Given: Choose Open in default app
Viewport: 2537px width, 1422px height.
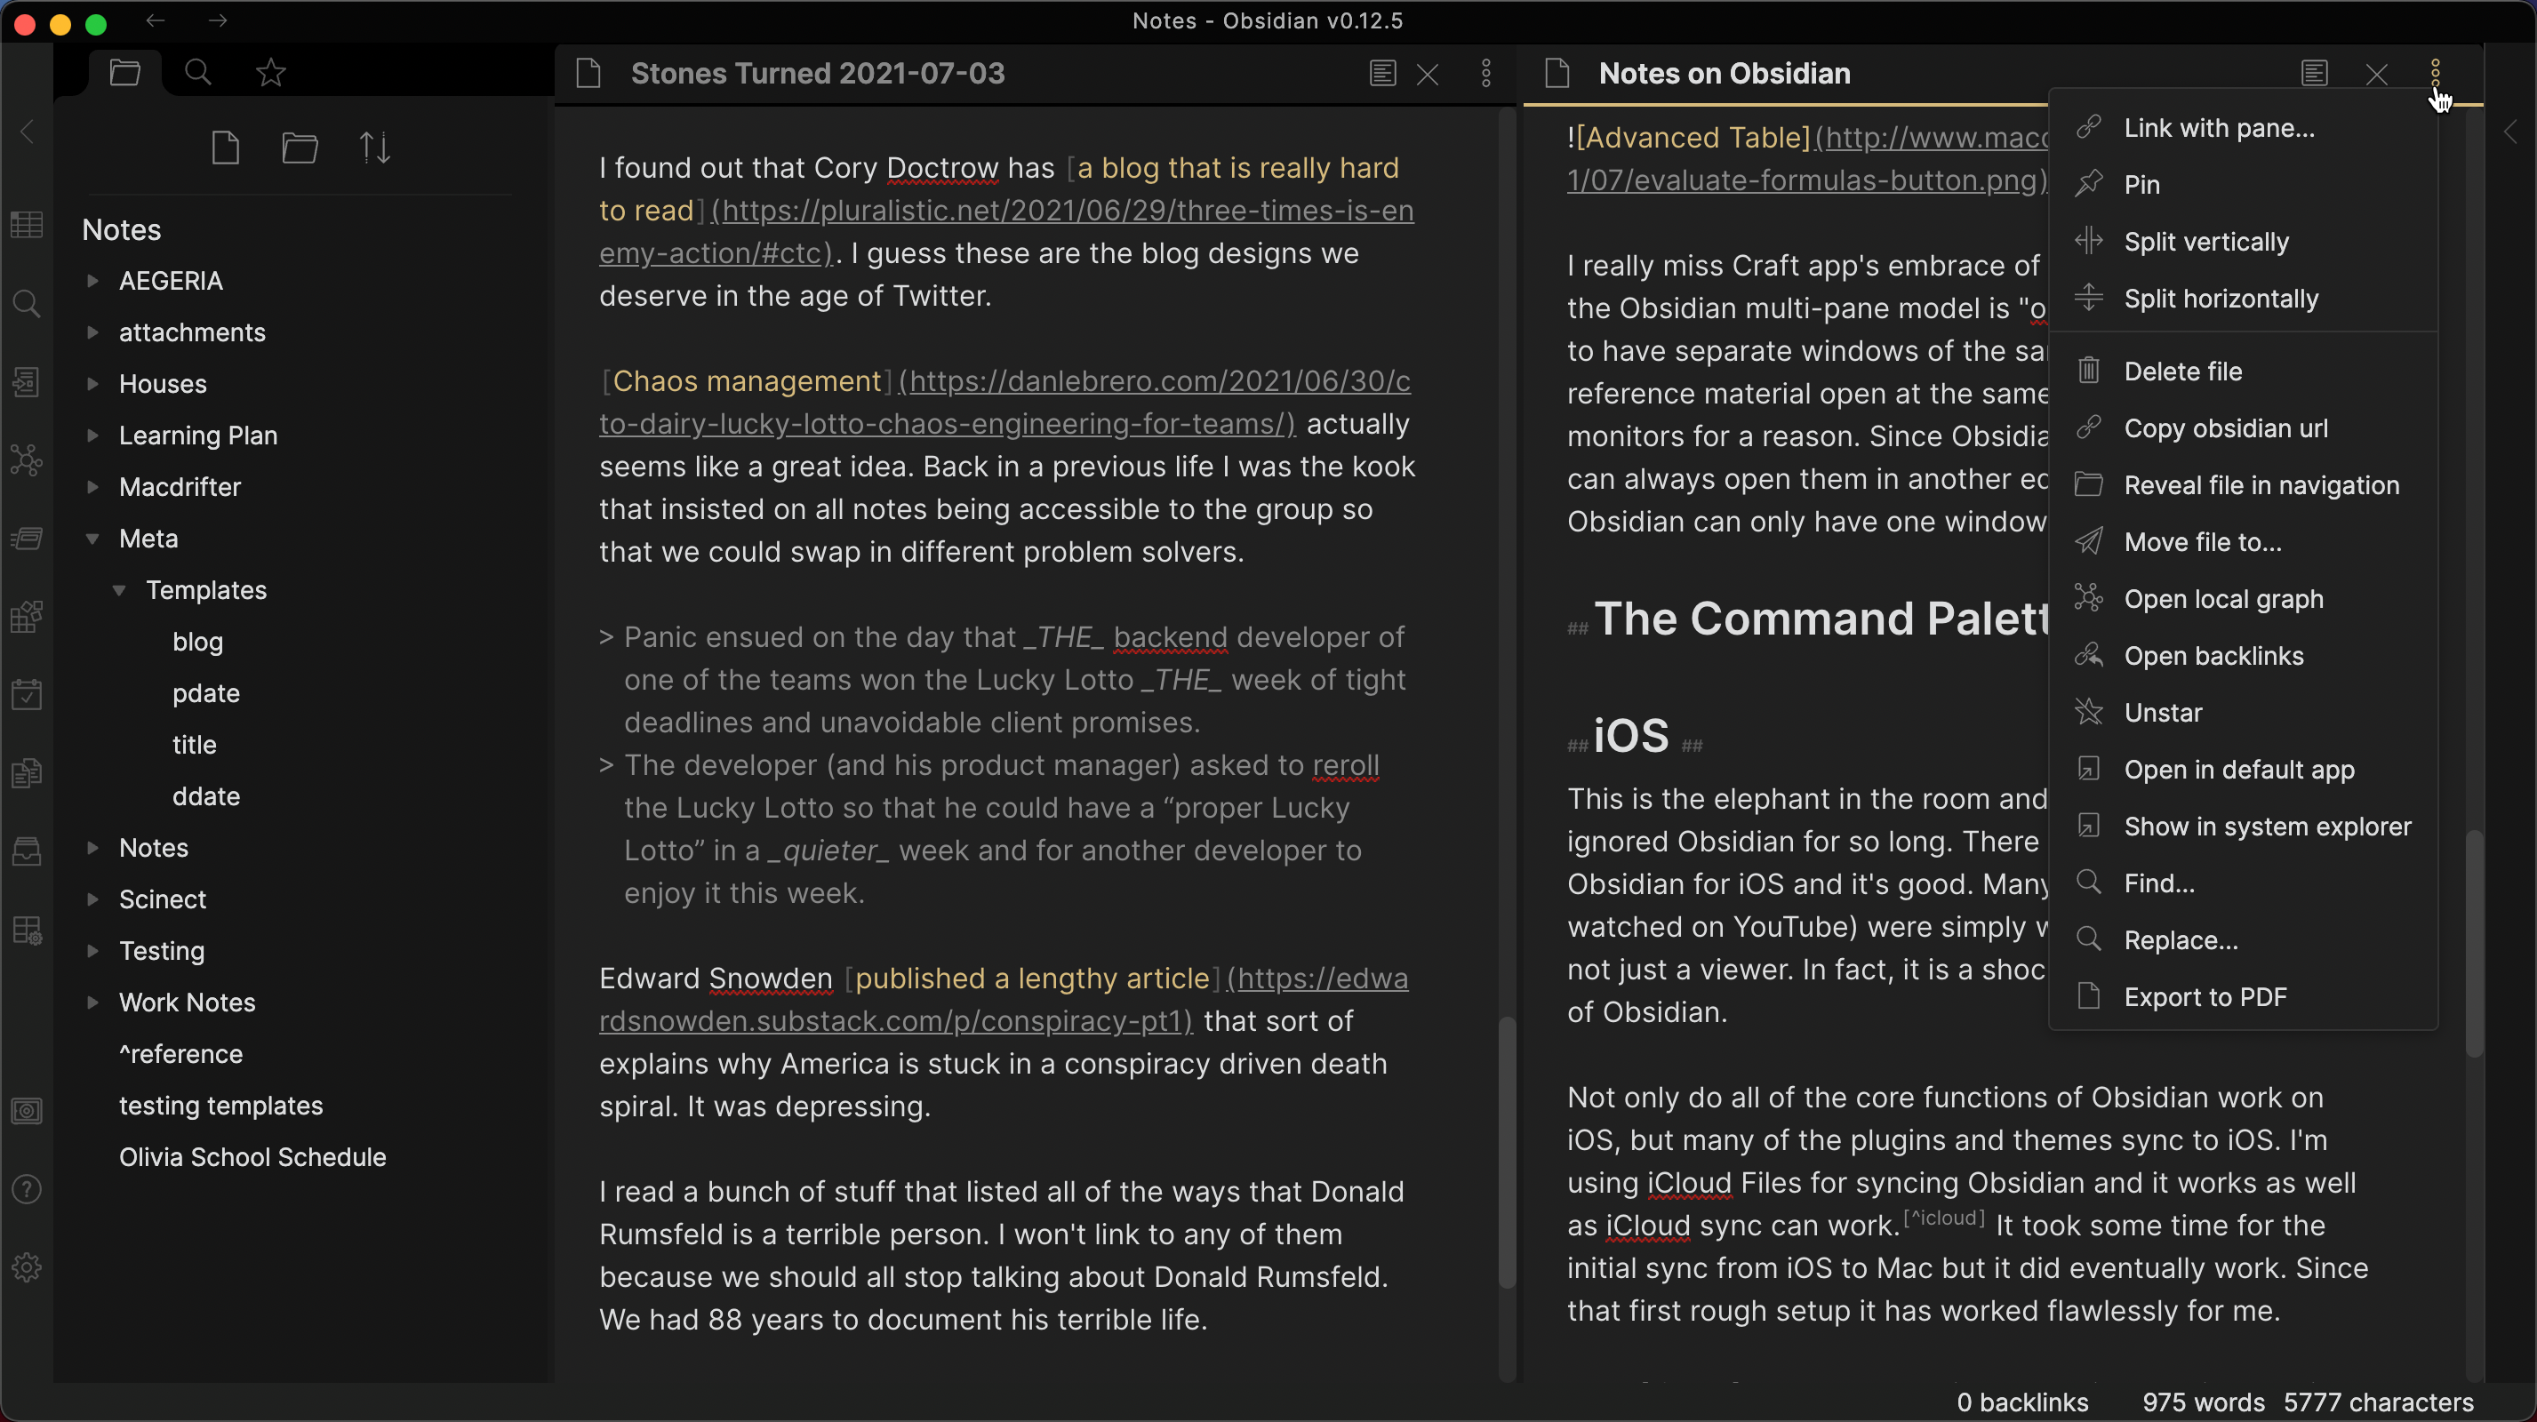Looking at the screenshot, I should pos(2244,770).
